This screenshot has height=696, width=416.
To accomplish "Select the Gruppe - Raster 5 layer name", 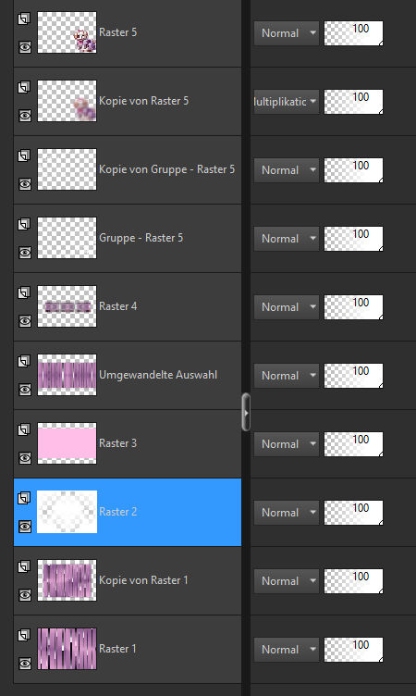I will [x=141, y=238].
